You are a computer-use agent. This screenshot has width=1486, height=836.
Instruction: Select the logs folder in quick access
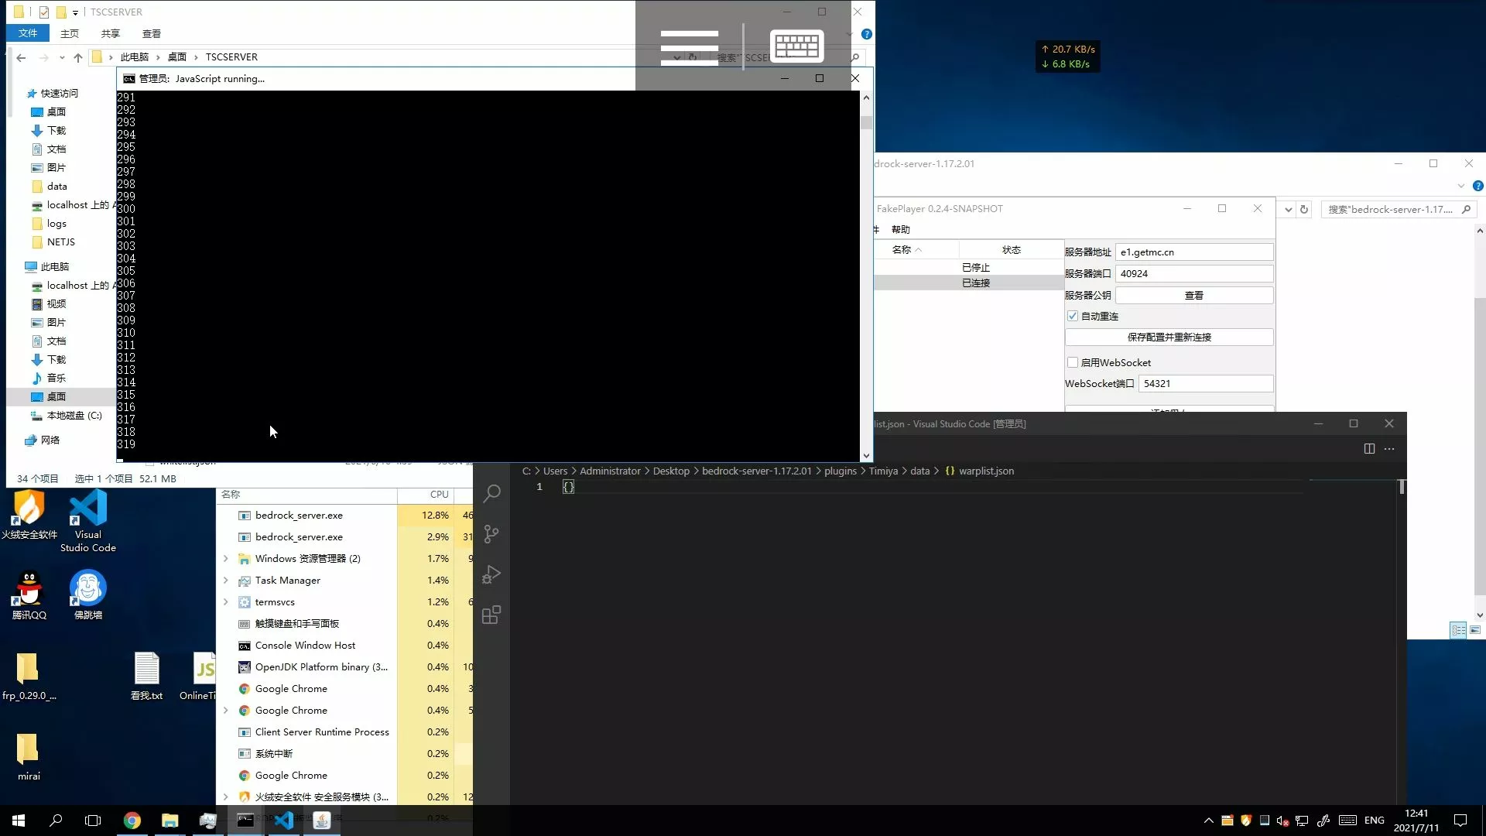(x=56, y=224)
